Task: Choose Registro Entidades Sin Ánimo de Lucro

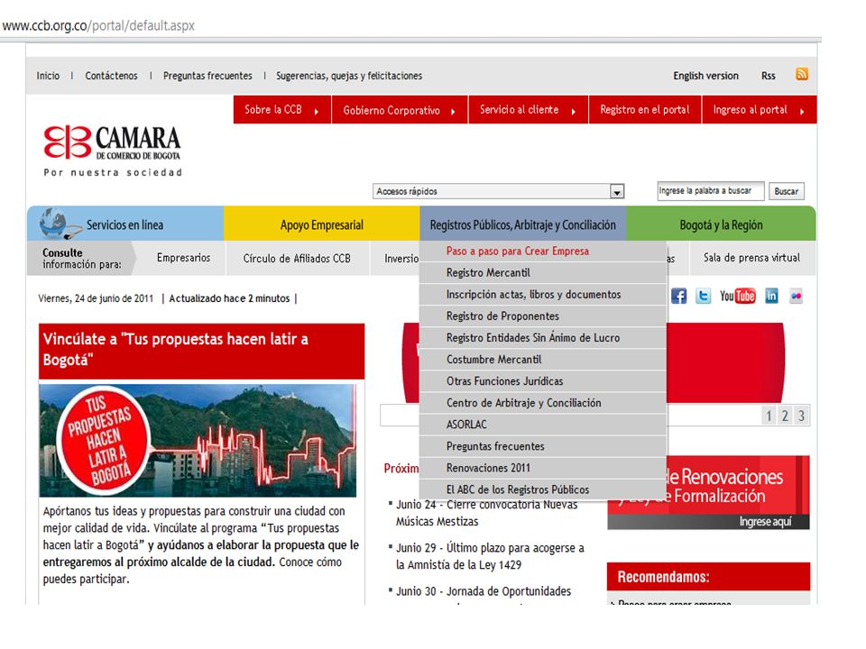Action: [543, 338]
